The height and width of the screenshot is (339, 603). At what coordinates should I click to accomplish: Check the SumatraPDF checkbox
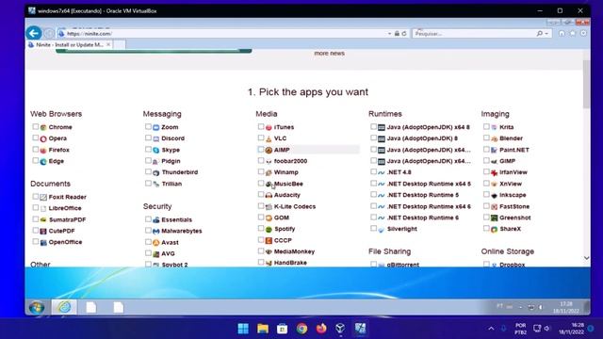pyautogui.click(x=36, y=219)
